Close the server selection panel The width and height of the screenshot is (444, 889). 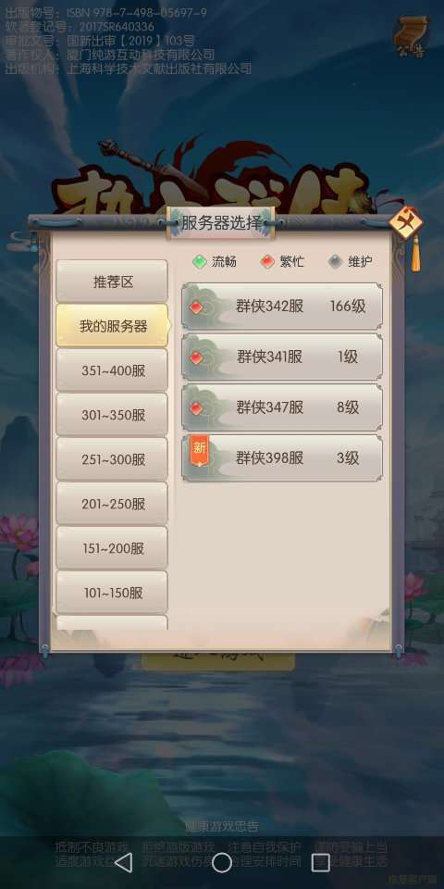(407, 223)
